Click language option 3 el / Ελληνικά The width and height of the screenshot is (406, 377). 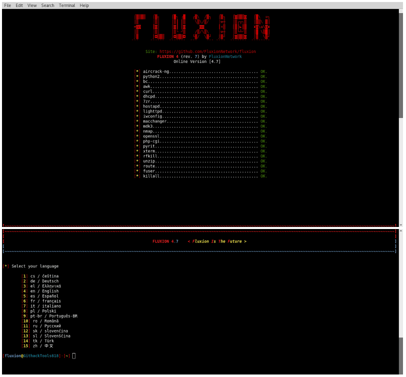(42, 286)
